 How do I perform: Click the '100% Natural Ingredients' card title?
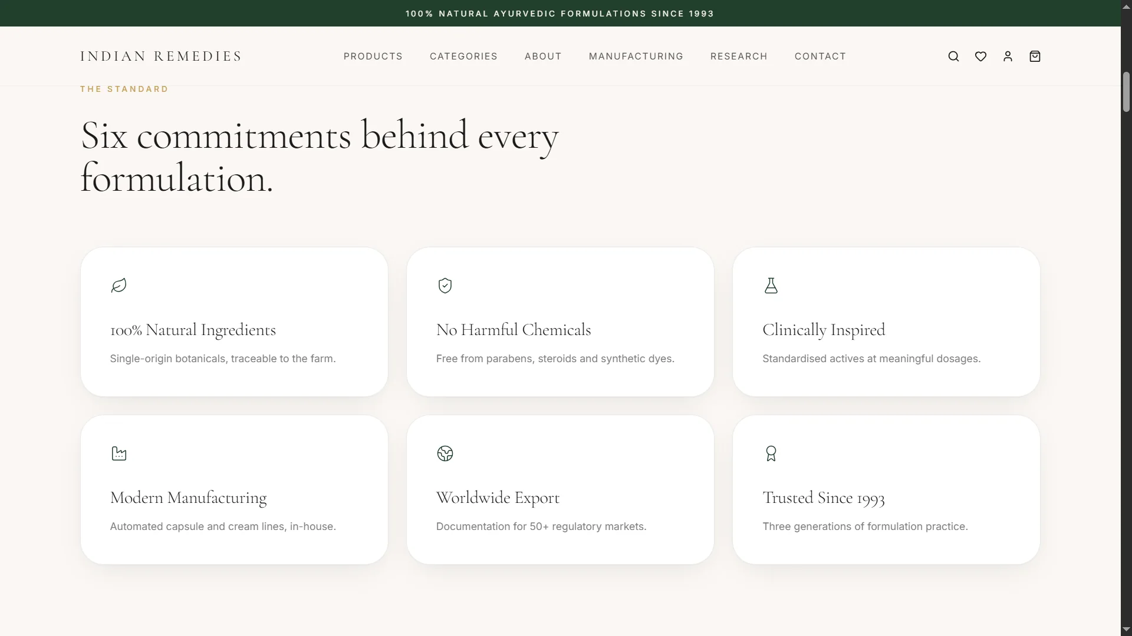coord(193,330)
